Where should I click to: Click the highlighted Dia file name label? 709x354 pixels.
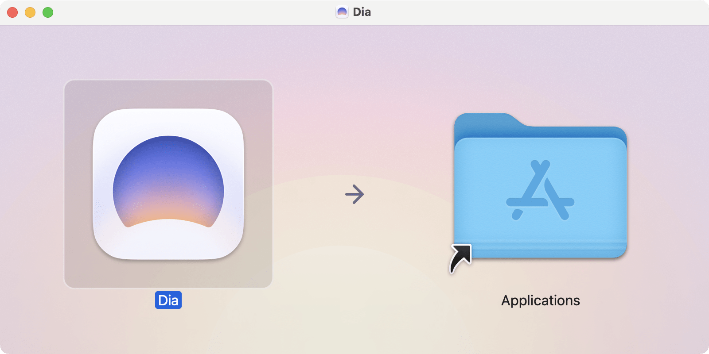pyautogui.click(x=168, y=300)
